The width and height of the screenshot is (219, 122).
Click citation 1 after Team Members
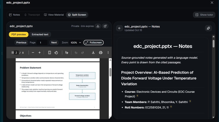click(190, 101)
